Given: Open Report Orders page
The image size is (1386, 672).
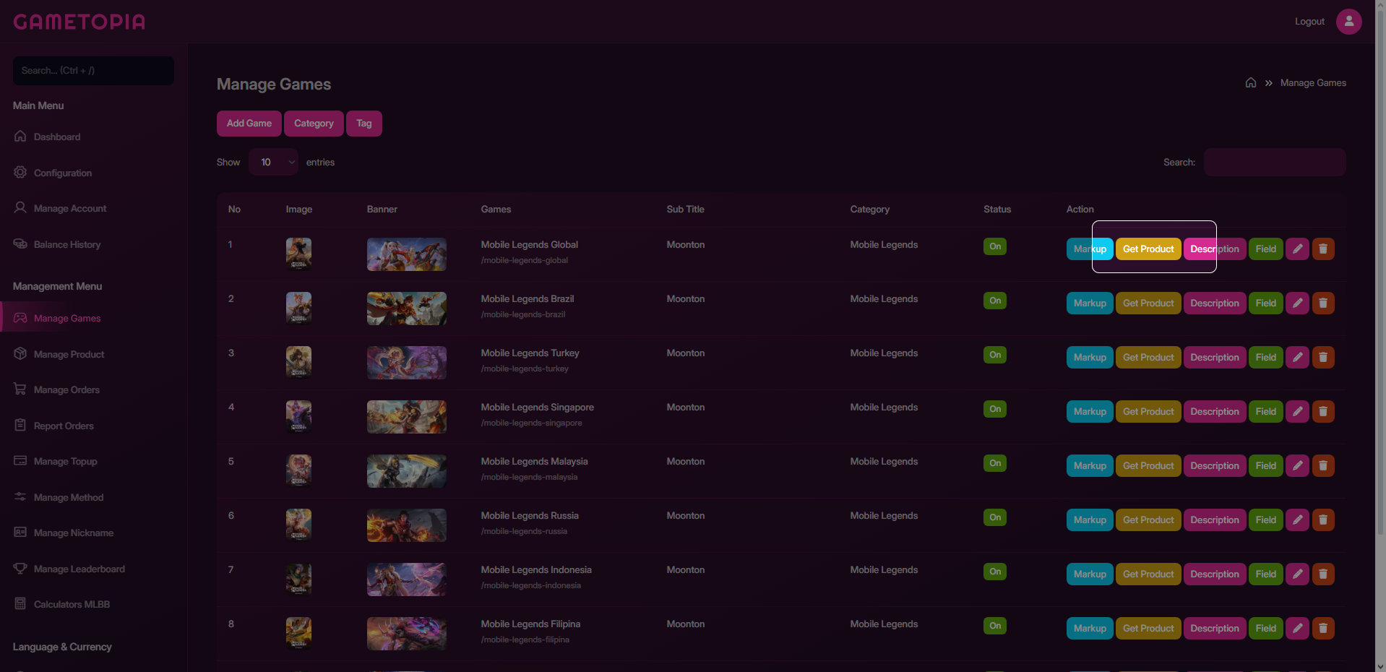Looking at the screenshot, I should tap(64, 426).
